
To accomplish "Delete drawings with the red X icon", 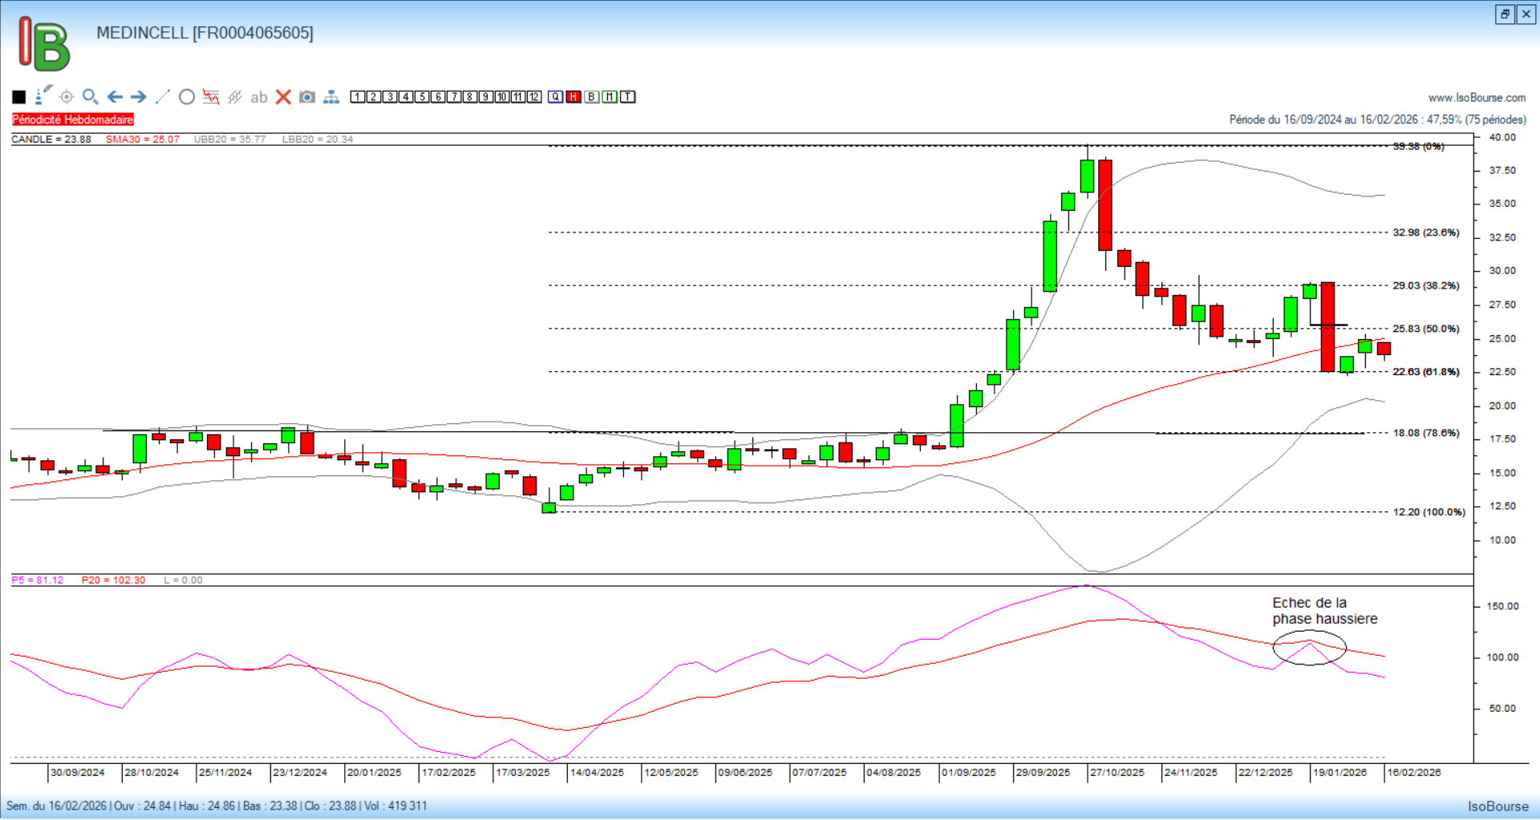I will [x=283, y=97].
